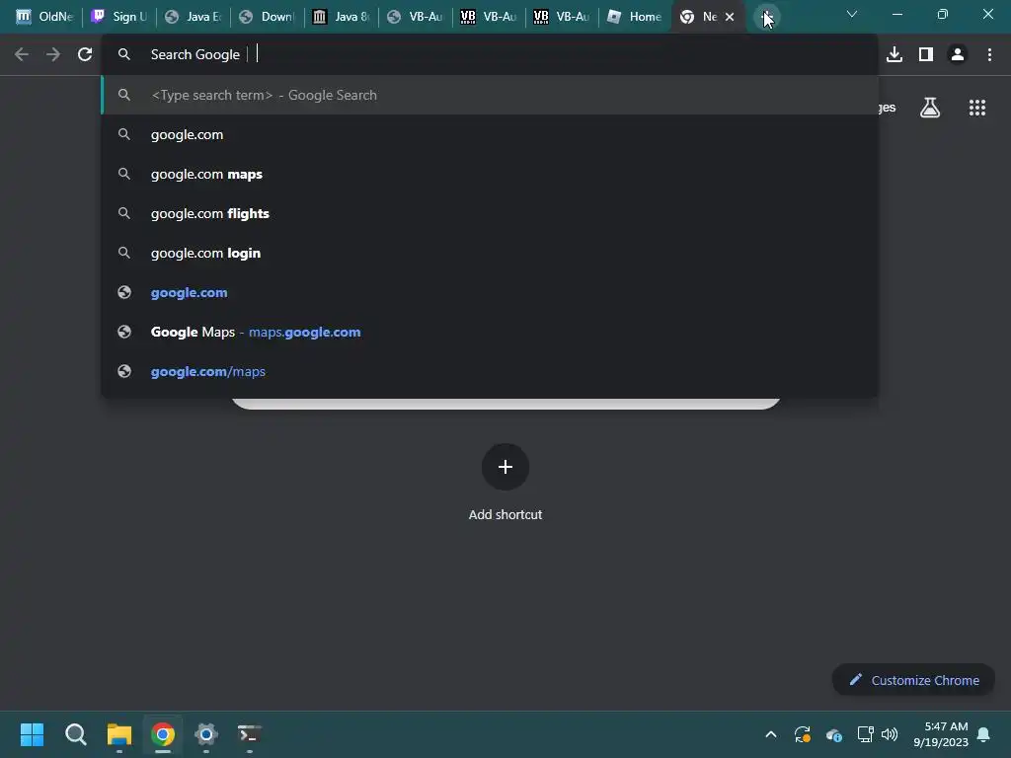Switch to the Sign U Twitch tab
The image size is (1011, 758).
point(119,17)
